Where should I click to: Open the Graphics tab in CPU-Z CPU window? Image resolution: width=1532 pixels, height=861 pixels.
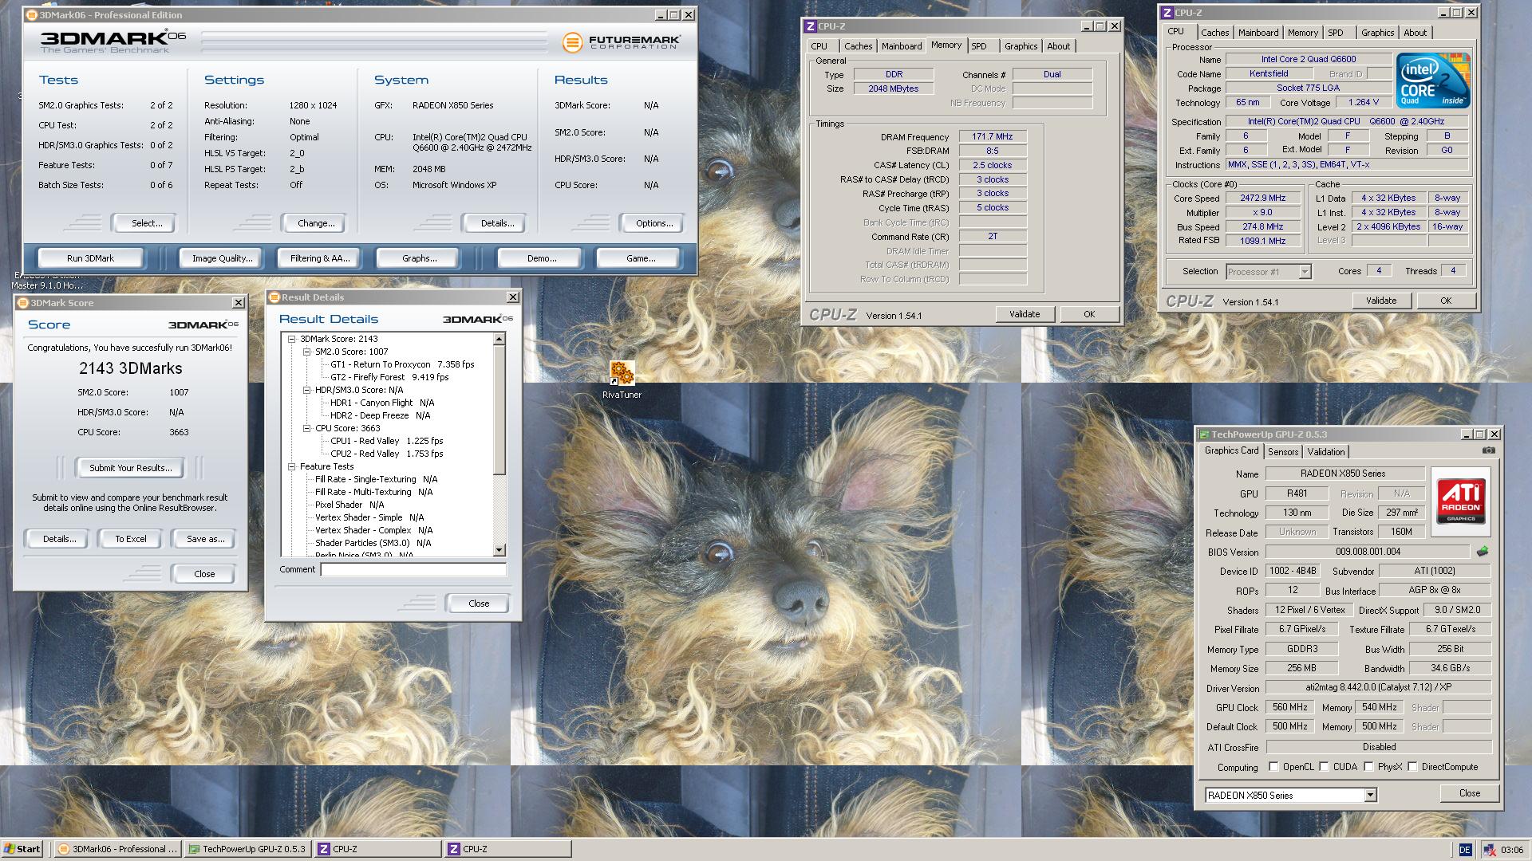click(x=1378, y=33)
